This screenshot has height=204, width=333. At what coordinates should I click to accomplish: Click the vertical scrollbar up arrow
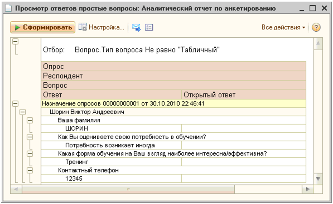(318, 43)
